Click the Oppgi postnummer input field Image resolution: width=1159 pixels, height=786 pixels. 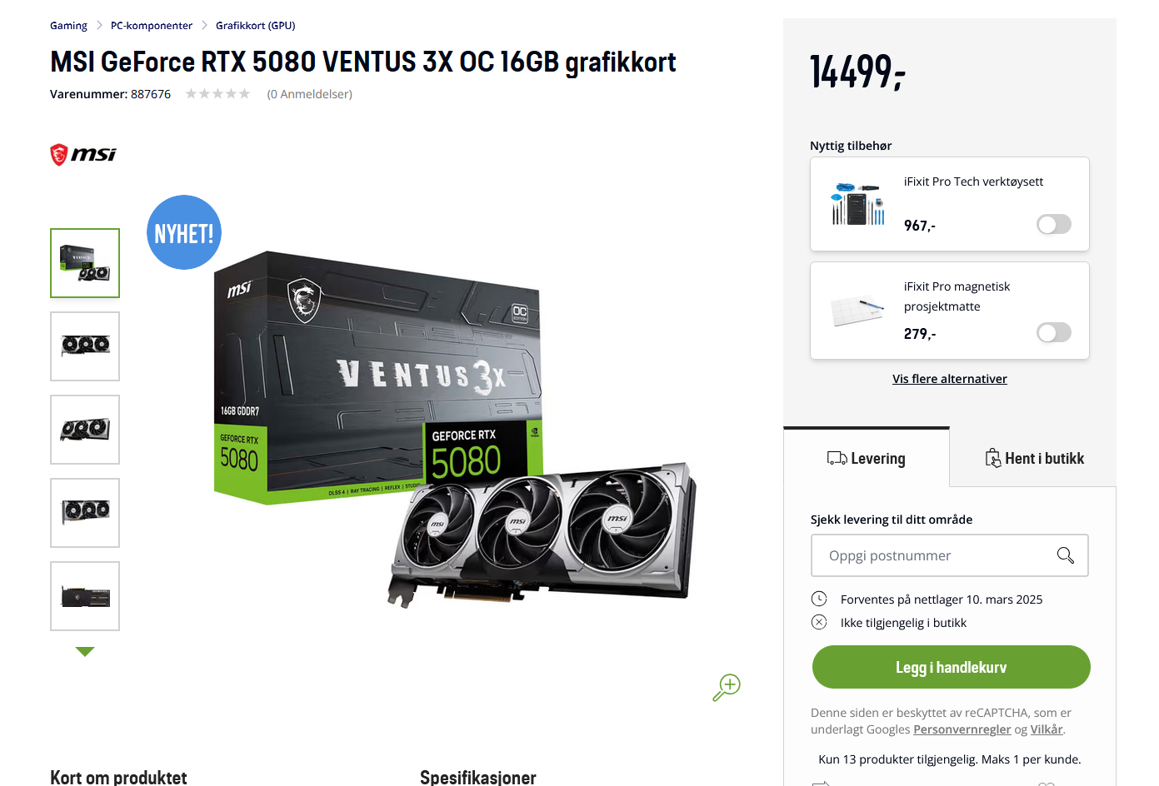pyautogui.click(x=950, y=555)
